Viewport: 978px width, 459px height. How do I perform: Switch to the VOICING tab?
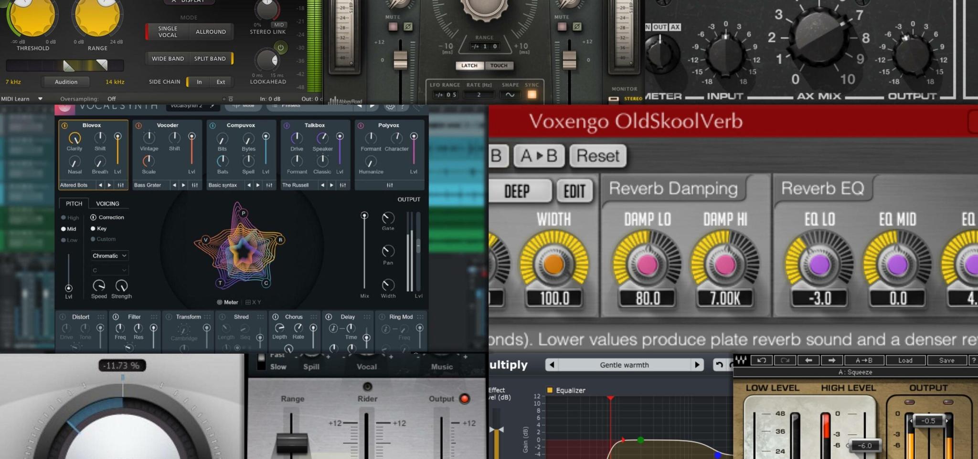click(108, 204)
